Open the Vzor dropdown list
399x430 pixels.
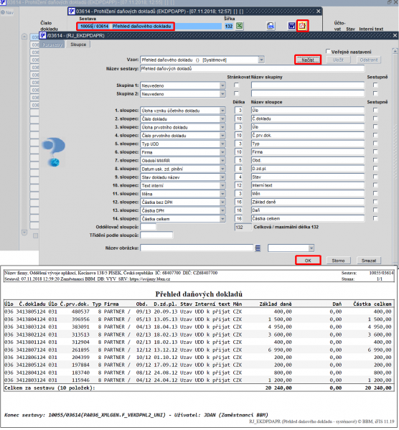point(261,60)
